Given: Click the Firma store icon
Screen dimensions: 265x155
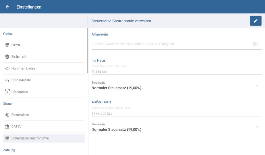Looking at the screenshot, I should point(7,45).
